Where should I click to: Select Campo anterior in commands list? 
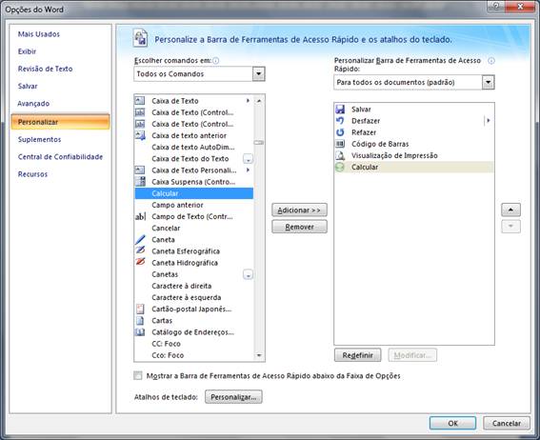pos(194,205)
